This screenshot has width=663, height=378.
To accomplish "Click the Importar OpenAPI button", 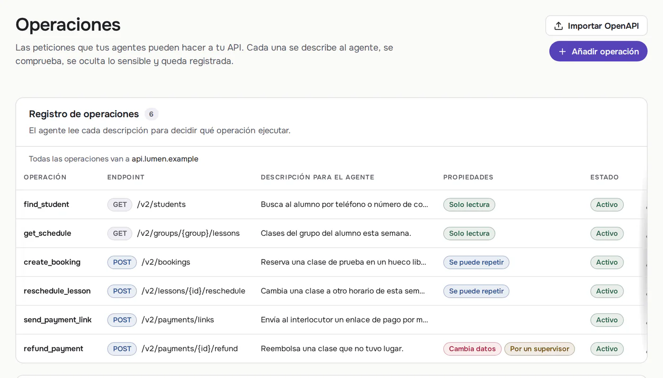I will [x=596, y=26].
